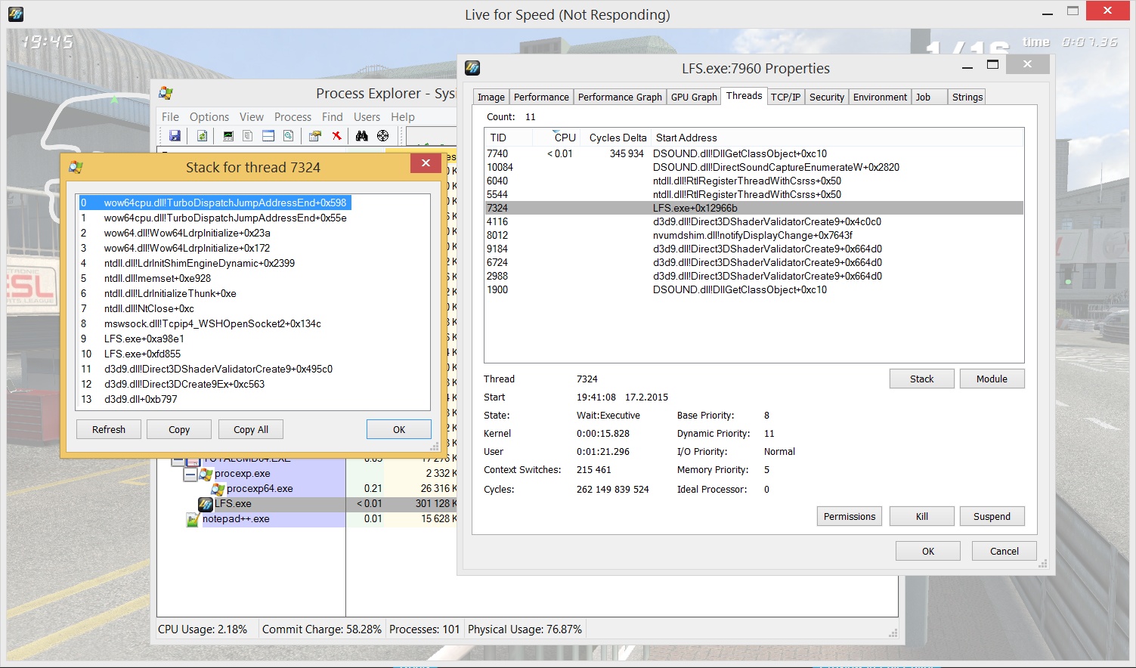Click the Live for Speed window title icon
The image size is (1136, 668).
point(16,14)
